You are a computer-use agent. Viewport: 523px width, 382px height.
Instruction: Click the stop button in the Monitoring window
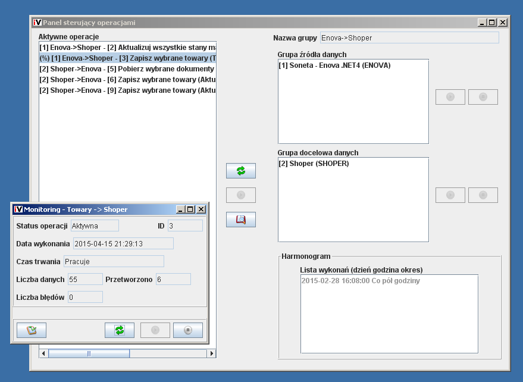(x=188, y=330)
